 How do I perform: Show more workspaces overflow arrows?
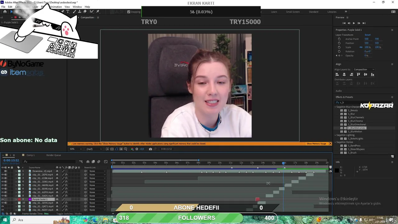click(x=346, y=12)
